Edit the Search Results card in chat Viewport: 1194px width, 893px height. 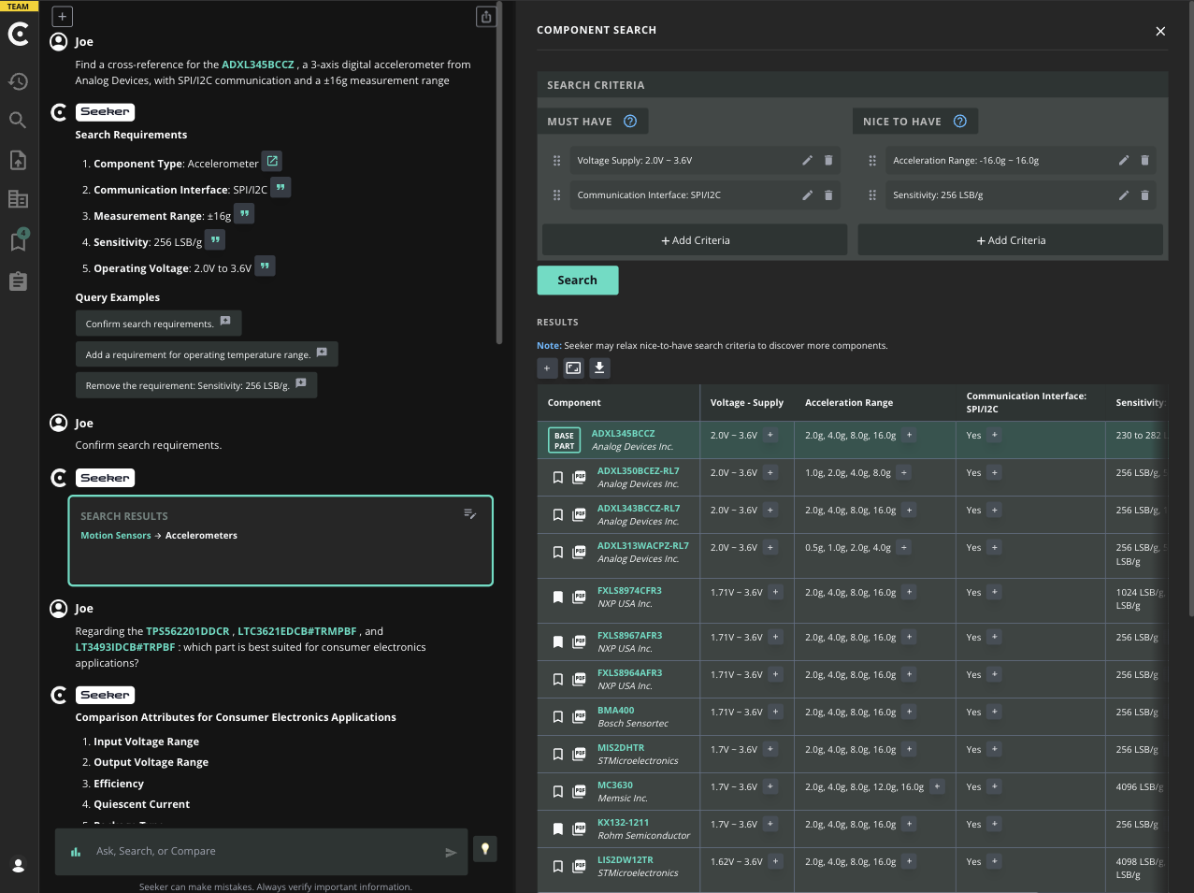pos(470,513)
